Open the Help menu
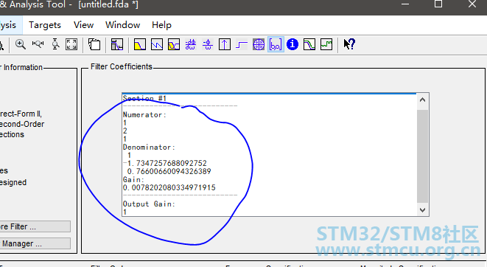 tap(161, 25)
